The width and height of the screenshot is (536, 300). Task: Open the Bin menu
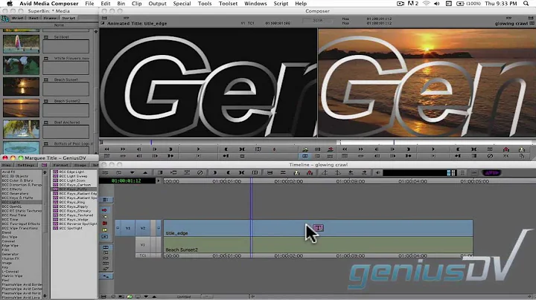121,4
